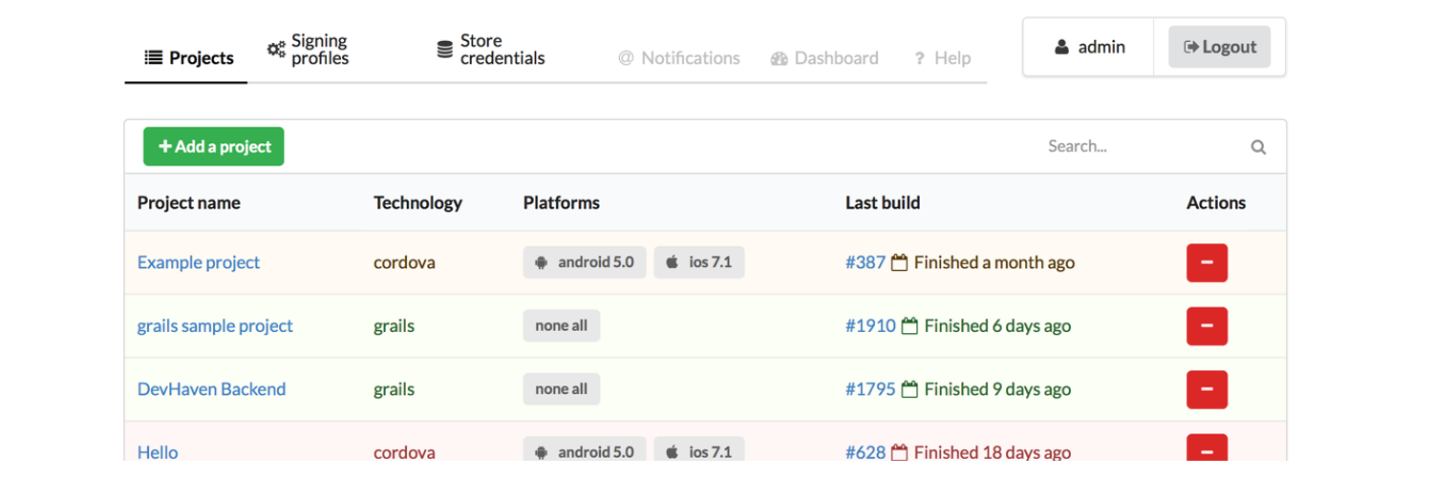This screenshot has height=477, width=1433.
Task: Click the Last build column header
Action: tap(883, 202)
